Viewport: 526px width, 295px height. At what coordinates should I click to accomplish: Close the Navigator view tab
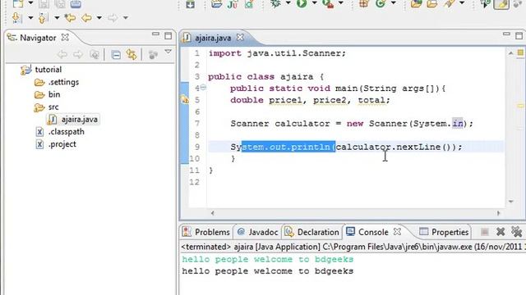(65, 37)
